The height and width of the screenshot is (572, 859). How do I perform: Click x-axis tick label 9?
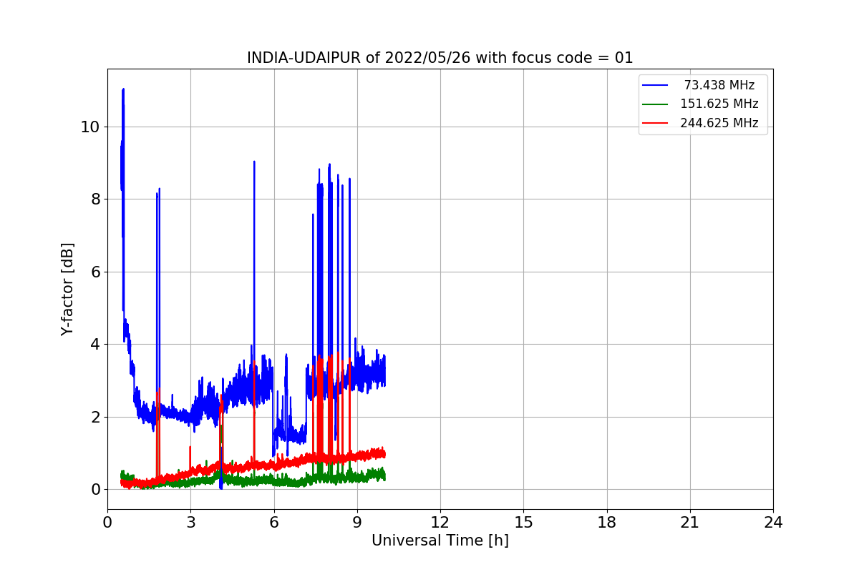click(357, 523)
